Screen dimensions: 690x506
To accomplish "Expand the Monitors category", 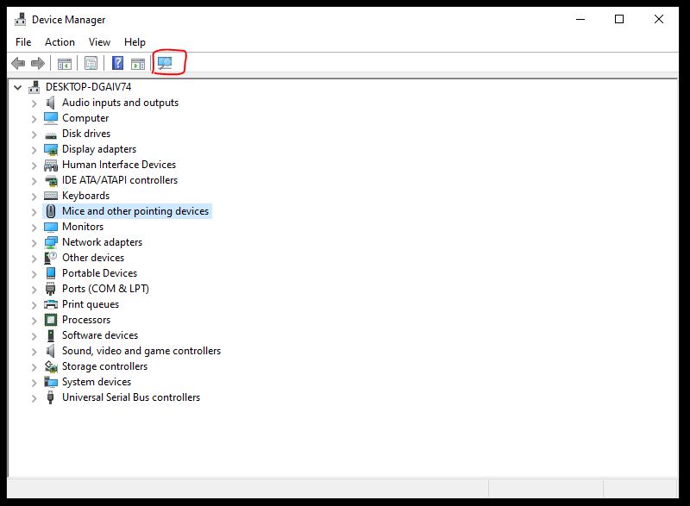I will point(34,228).
